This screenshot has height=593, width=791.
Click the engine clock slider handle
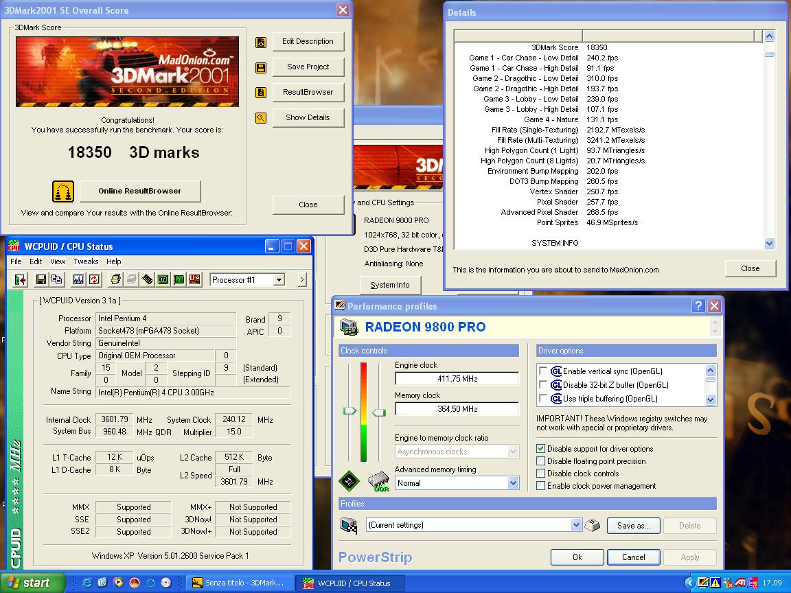[349, 411]
